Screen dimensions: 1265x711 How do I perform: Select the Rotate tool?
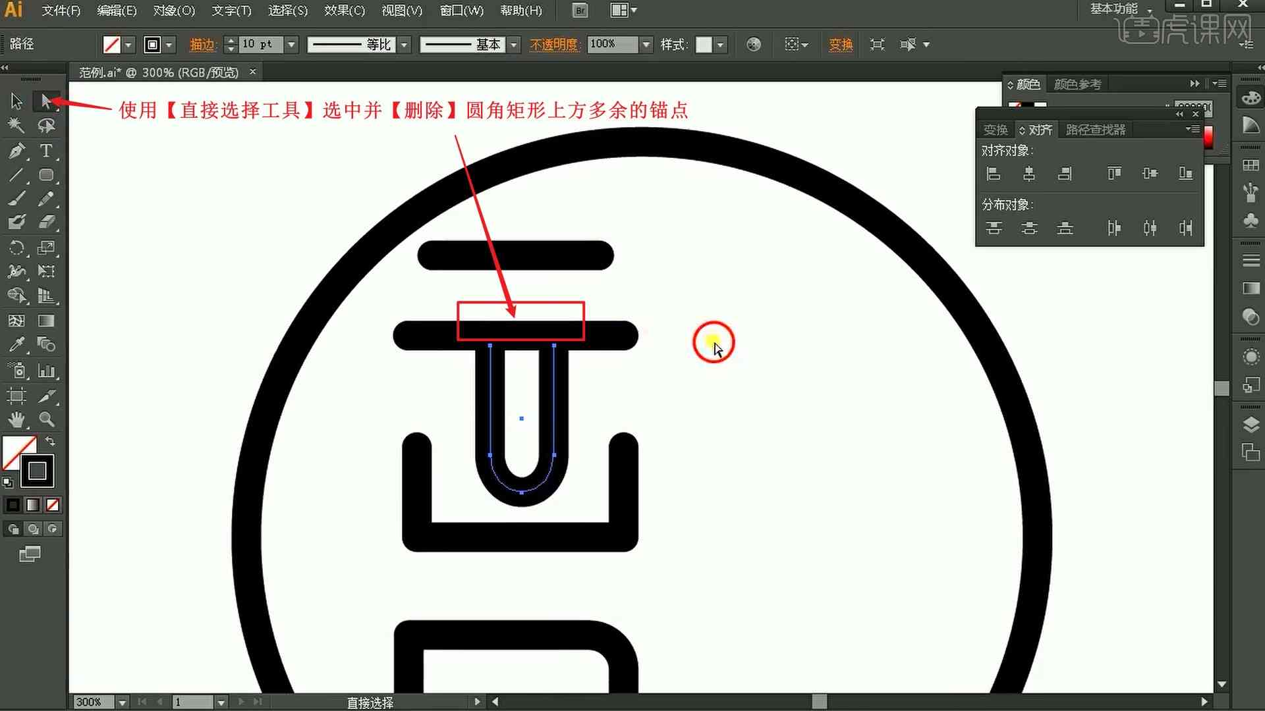(x=16, y=248)
